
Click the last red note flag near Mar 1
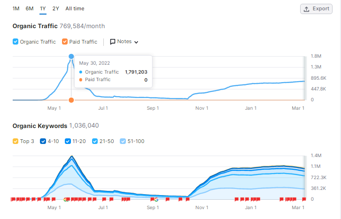pyautogui.click(x=304, y=199)
